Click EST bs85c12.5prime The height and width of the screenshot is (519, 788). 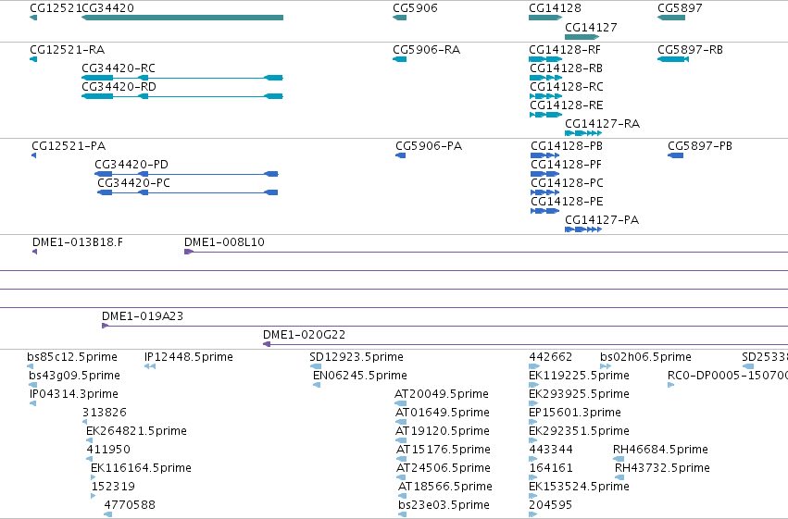[31, 366]
